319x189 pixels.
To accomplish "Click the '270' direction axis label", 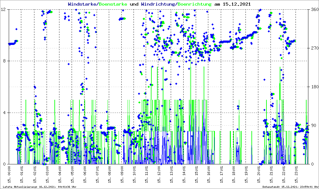I will (314, 48).
